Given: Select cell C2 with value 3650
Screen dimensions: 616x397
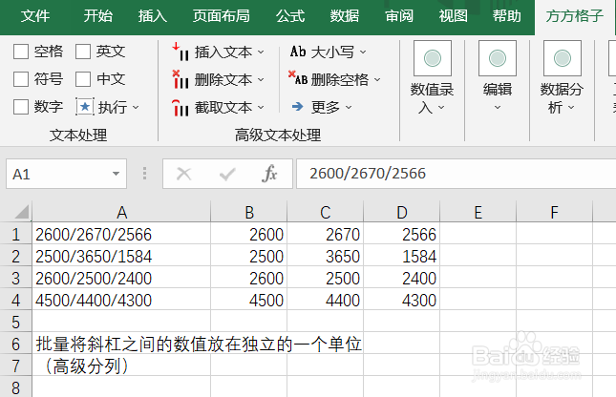Looking at the screenshot, I should point(326,256).
